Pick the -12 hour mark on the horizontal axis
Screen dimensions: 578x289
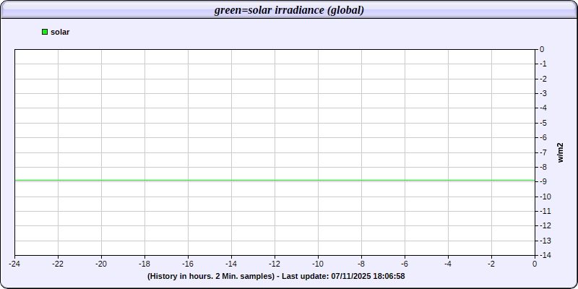click(x=275, y=264)
